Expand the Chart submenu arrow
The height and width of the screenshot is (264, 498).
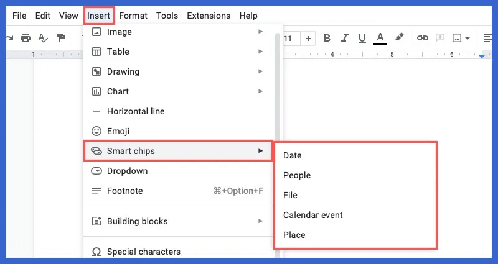(260, 91)
